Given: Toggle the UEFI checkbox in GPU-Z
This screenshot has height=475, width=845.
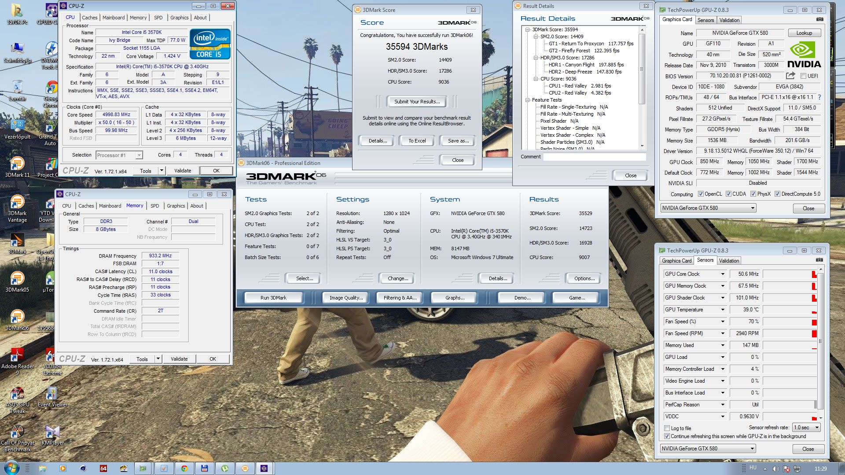Looking at the screenshot, I should [803, 76].
